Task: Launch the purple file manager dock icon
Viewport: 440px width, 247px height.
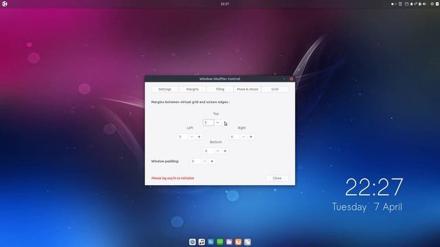Action: 229,242
